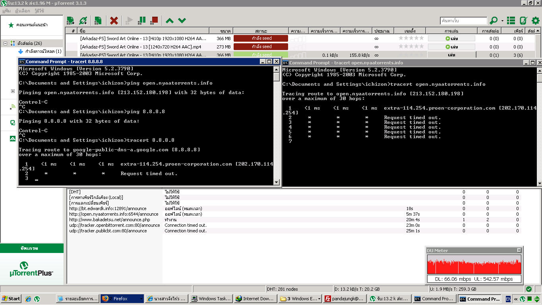Expand the collapsed plus node in the sidebar
The width and height of the screenshot is (542, 305).
(x=13, y=91)
